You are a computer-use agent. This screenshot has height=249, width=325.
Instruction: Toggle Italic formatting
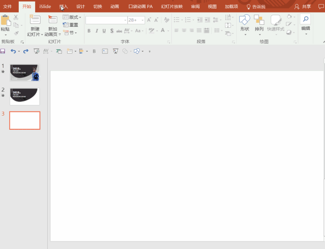tap(96, 31)
